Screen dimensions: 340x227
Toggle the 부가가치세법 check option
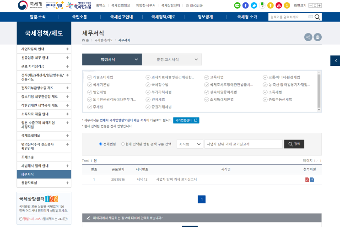pyautogui.click(x=148, y=92)
